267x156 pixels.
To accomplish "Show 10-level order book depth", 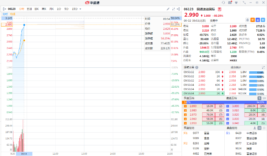I will [x=264, y=98].
